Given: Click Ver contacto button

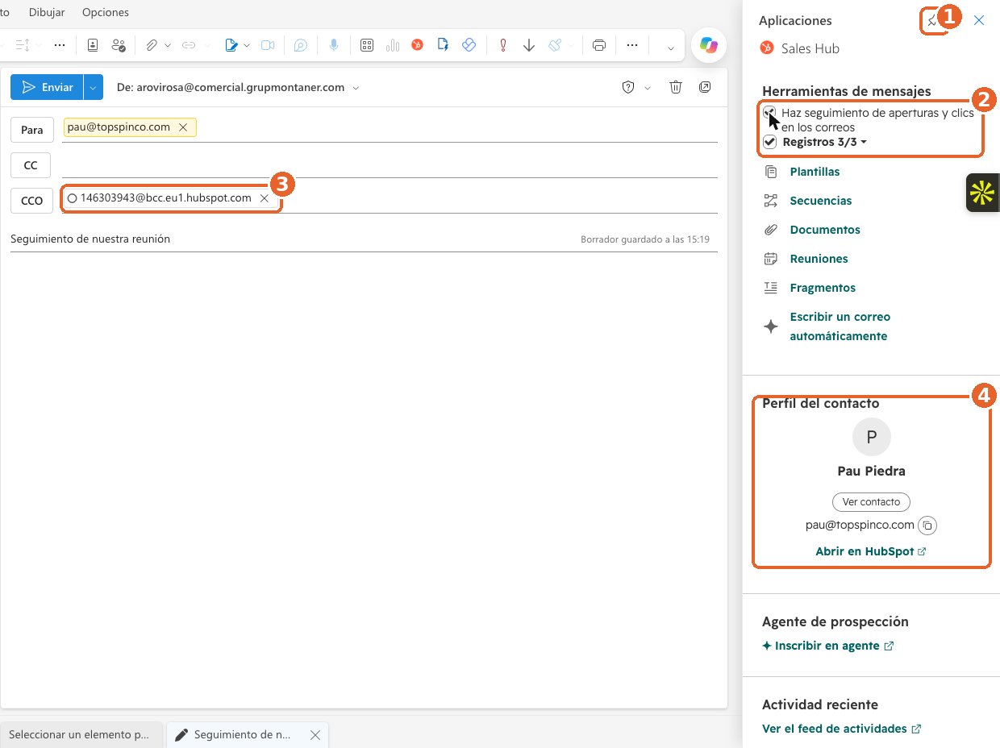Looking at the screenshot, I should (x=871, y=501).
